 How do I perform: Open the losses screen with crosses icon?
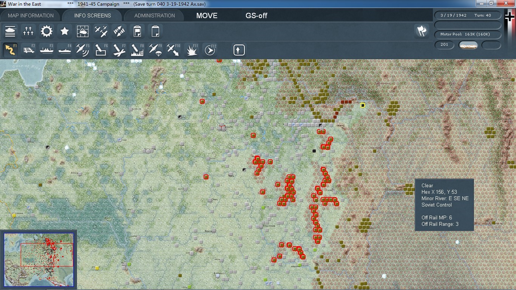click(x=28, y=31)
